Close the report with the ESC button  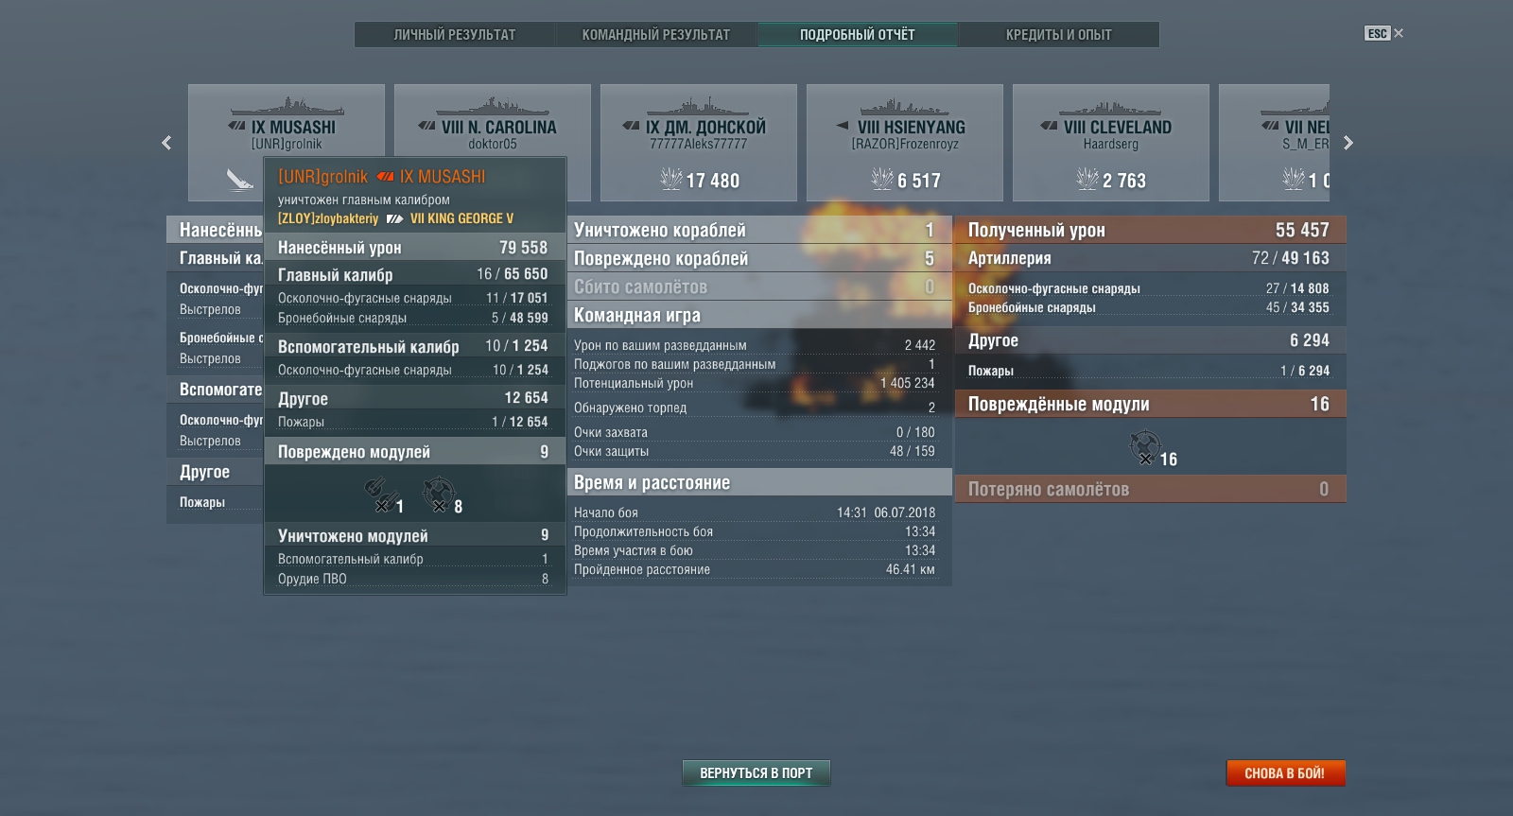1383,33
